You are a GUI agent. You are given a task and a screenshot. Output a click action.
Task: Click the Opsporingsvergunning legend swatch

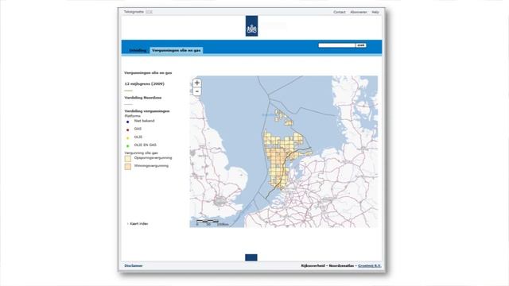pos(128,159)
